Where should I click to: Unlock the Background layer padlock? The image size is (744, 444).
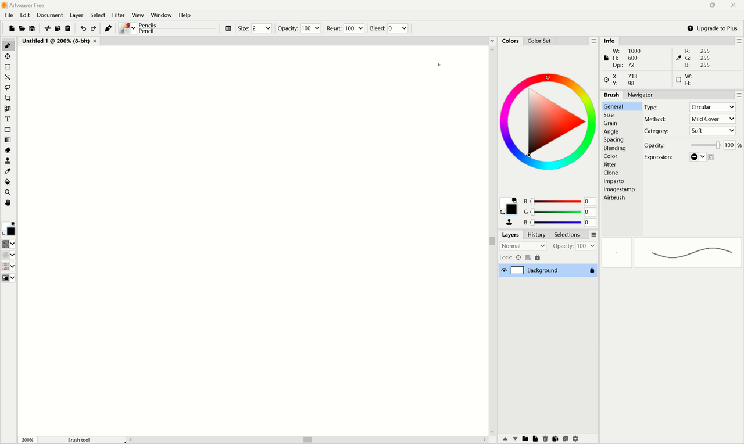tap(592, 270)
